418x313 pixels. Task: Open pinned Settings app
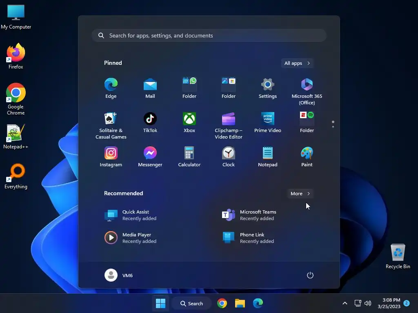pos(268,88)
